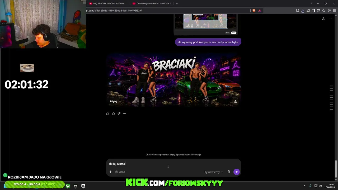
Task: Show hidden system tray icons
Action: point(304,186)
